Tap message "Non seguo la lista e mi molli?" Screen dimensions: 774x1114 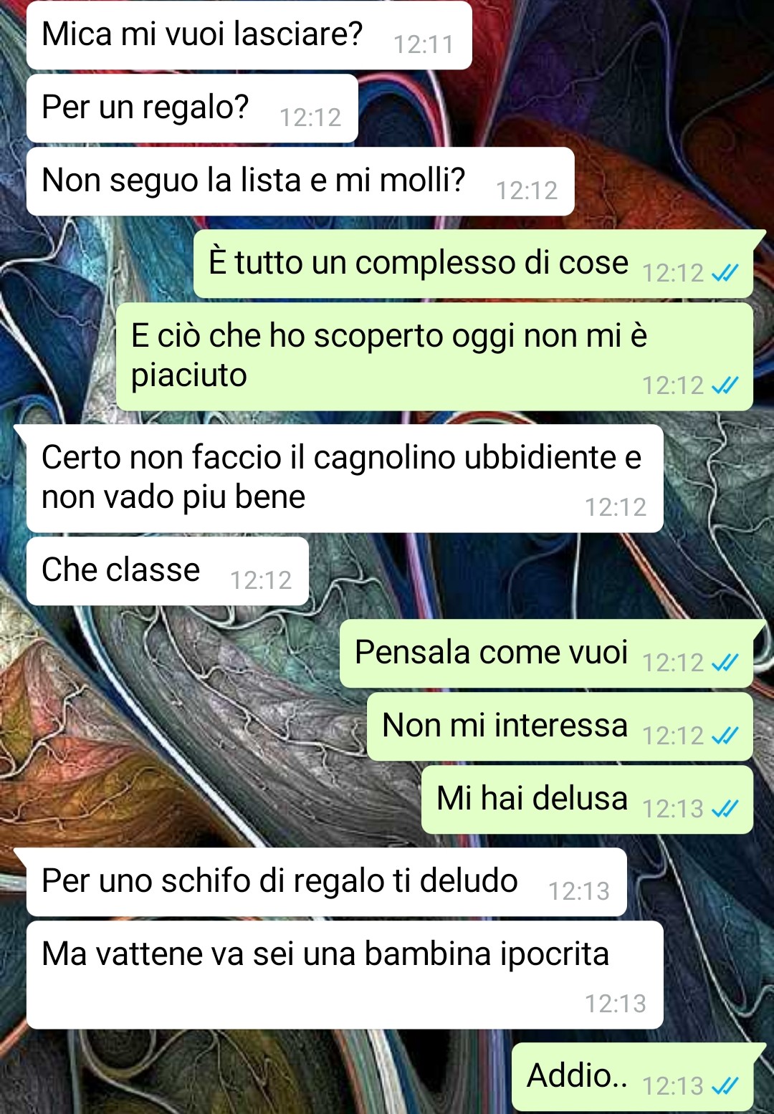coord(300,181)
